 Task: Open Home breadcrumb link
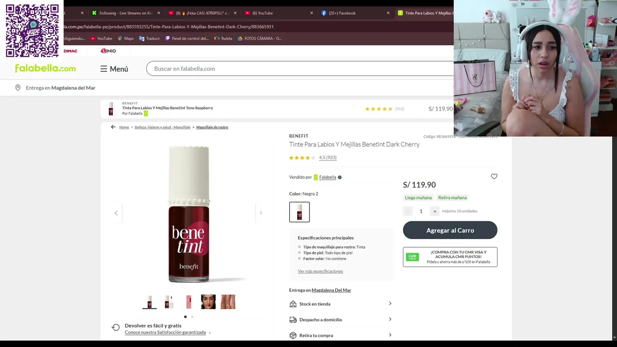[124, 127]
